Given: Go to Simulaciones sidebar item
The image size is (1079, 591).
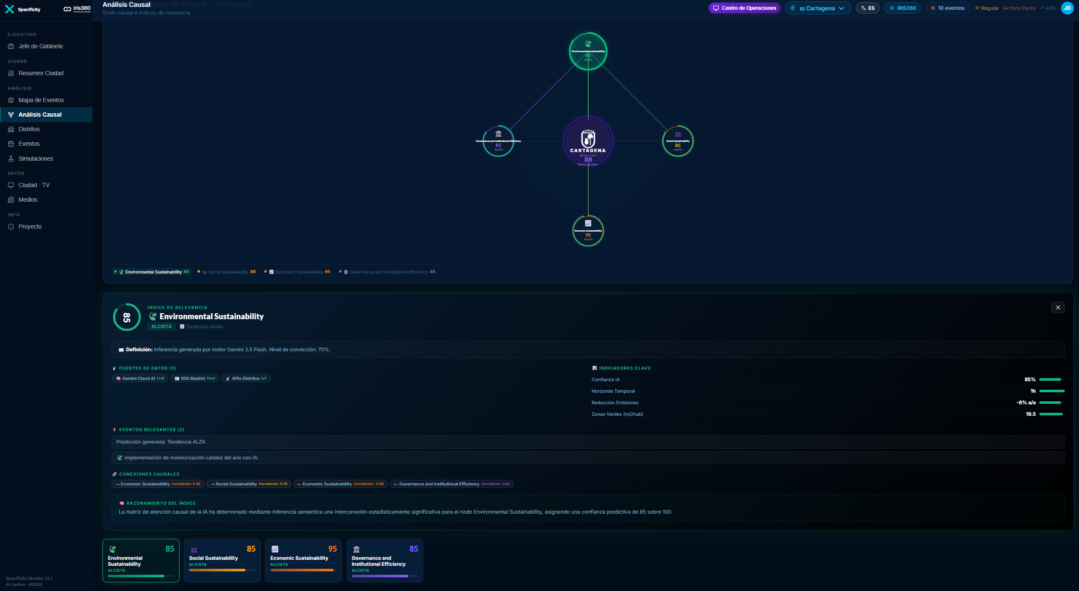Looking at the screenshot, I should 36,159.
